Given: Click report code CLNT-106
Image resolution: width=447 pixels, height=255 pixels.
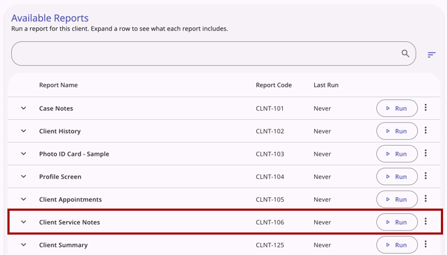Looking at the screenshot, I should (x=270, y=222).
